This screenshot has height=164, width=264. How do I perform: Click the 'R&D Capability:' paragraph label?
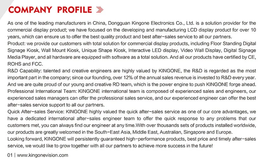pyautogui.click(x=24, y=71)
